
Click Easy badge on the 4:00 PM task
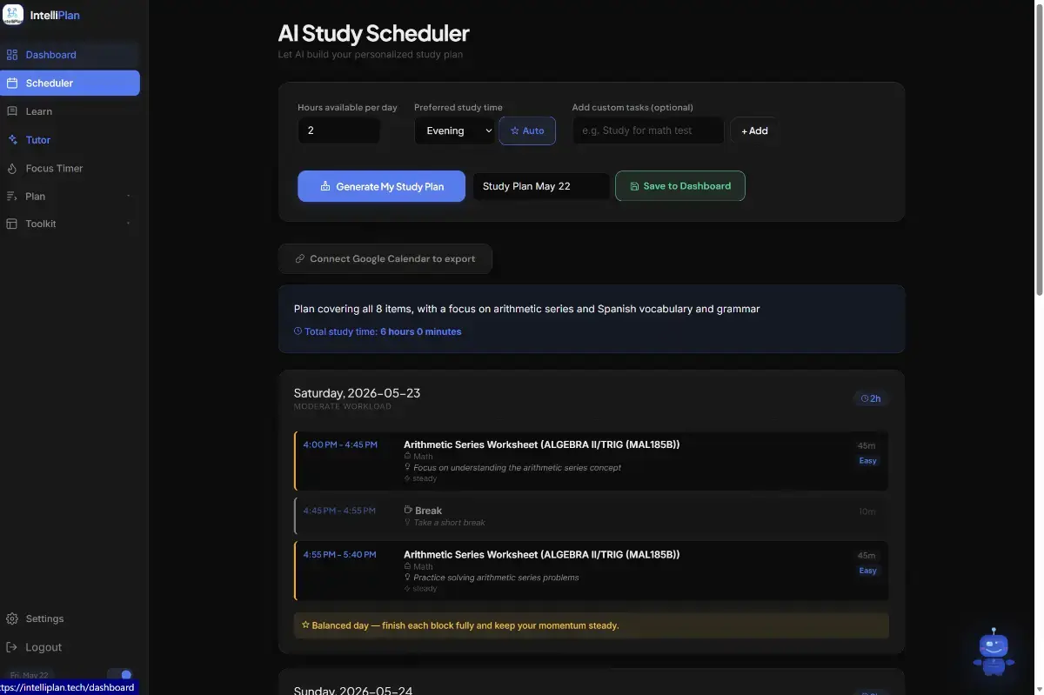tap(867, 461)
